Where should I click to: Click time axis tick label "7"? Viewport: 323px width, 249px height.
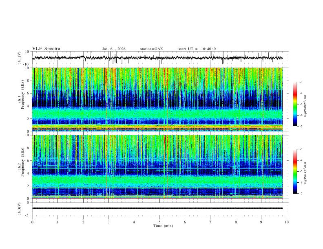[x=210, y=222]
